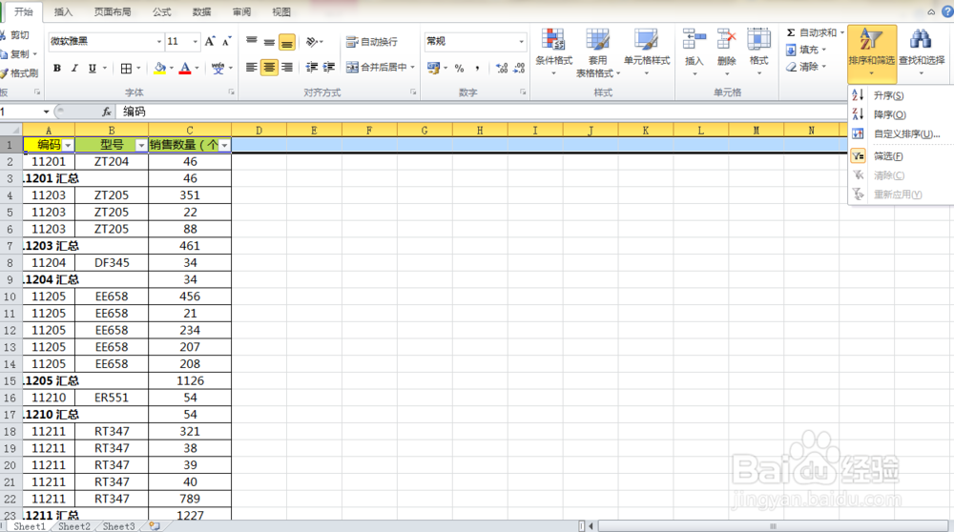Click the 剪切 cut button
Viewport: 954px width, 532px height.
14,35
